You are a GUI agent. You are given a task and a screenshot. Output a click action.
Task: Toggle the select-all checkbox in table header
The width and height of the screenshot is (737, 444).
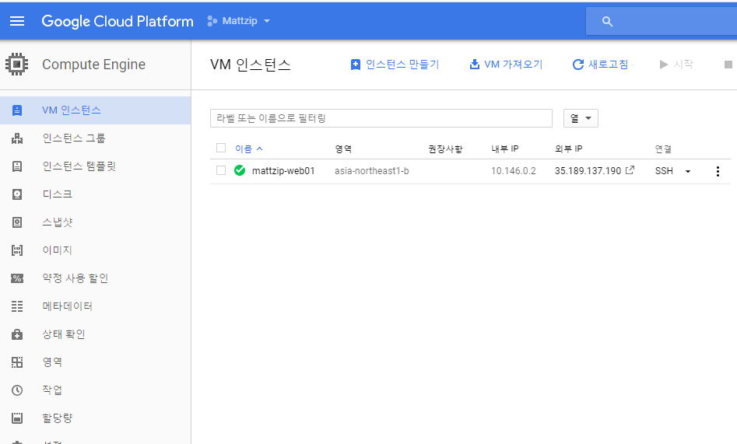[x=221, y=148]
